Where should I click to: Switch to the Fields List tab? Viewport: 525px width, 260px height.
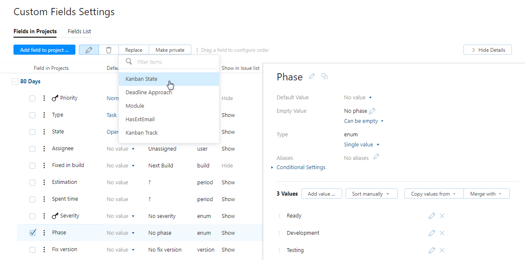79,32
